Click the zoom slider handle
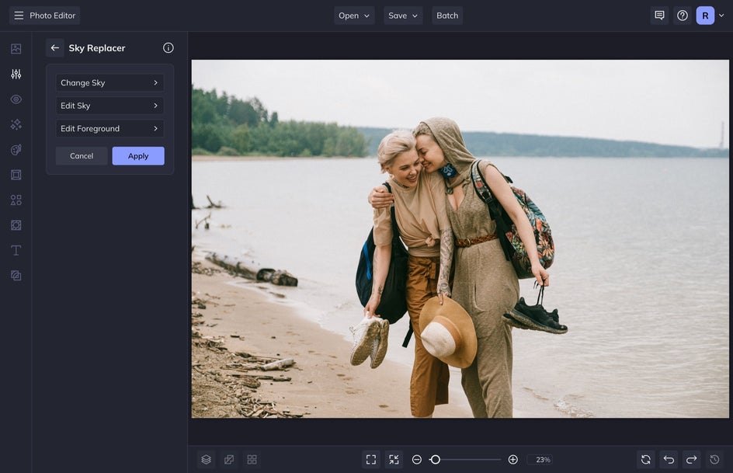 pyautogui.click(x=436, y=460)
